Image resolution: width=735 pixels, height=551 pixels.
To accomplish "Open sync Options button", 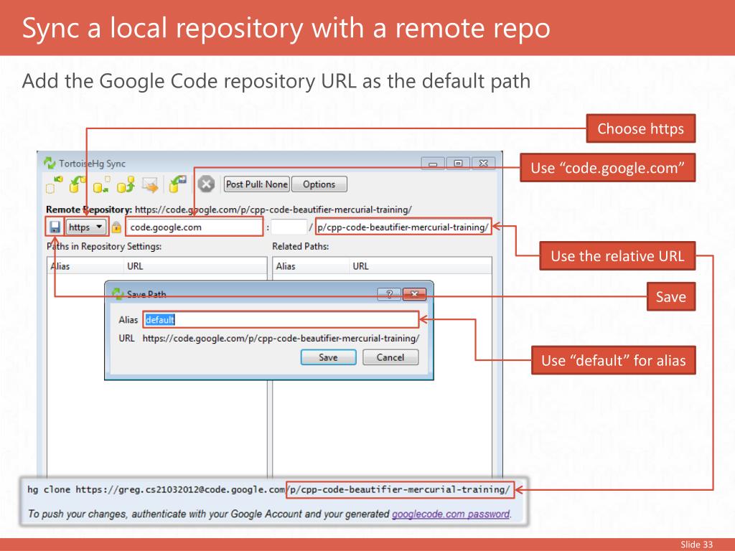I will tap(319, 184).
